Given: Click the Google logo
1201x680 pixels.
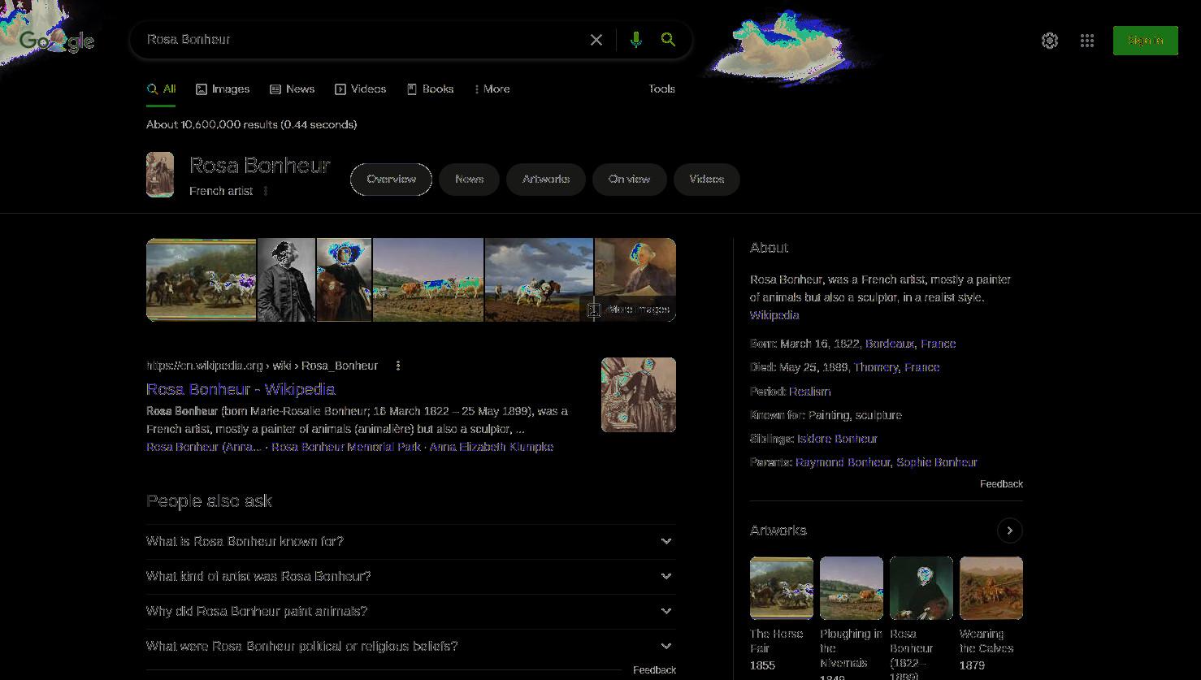Looking at the screenshot, I should point(57,41).
